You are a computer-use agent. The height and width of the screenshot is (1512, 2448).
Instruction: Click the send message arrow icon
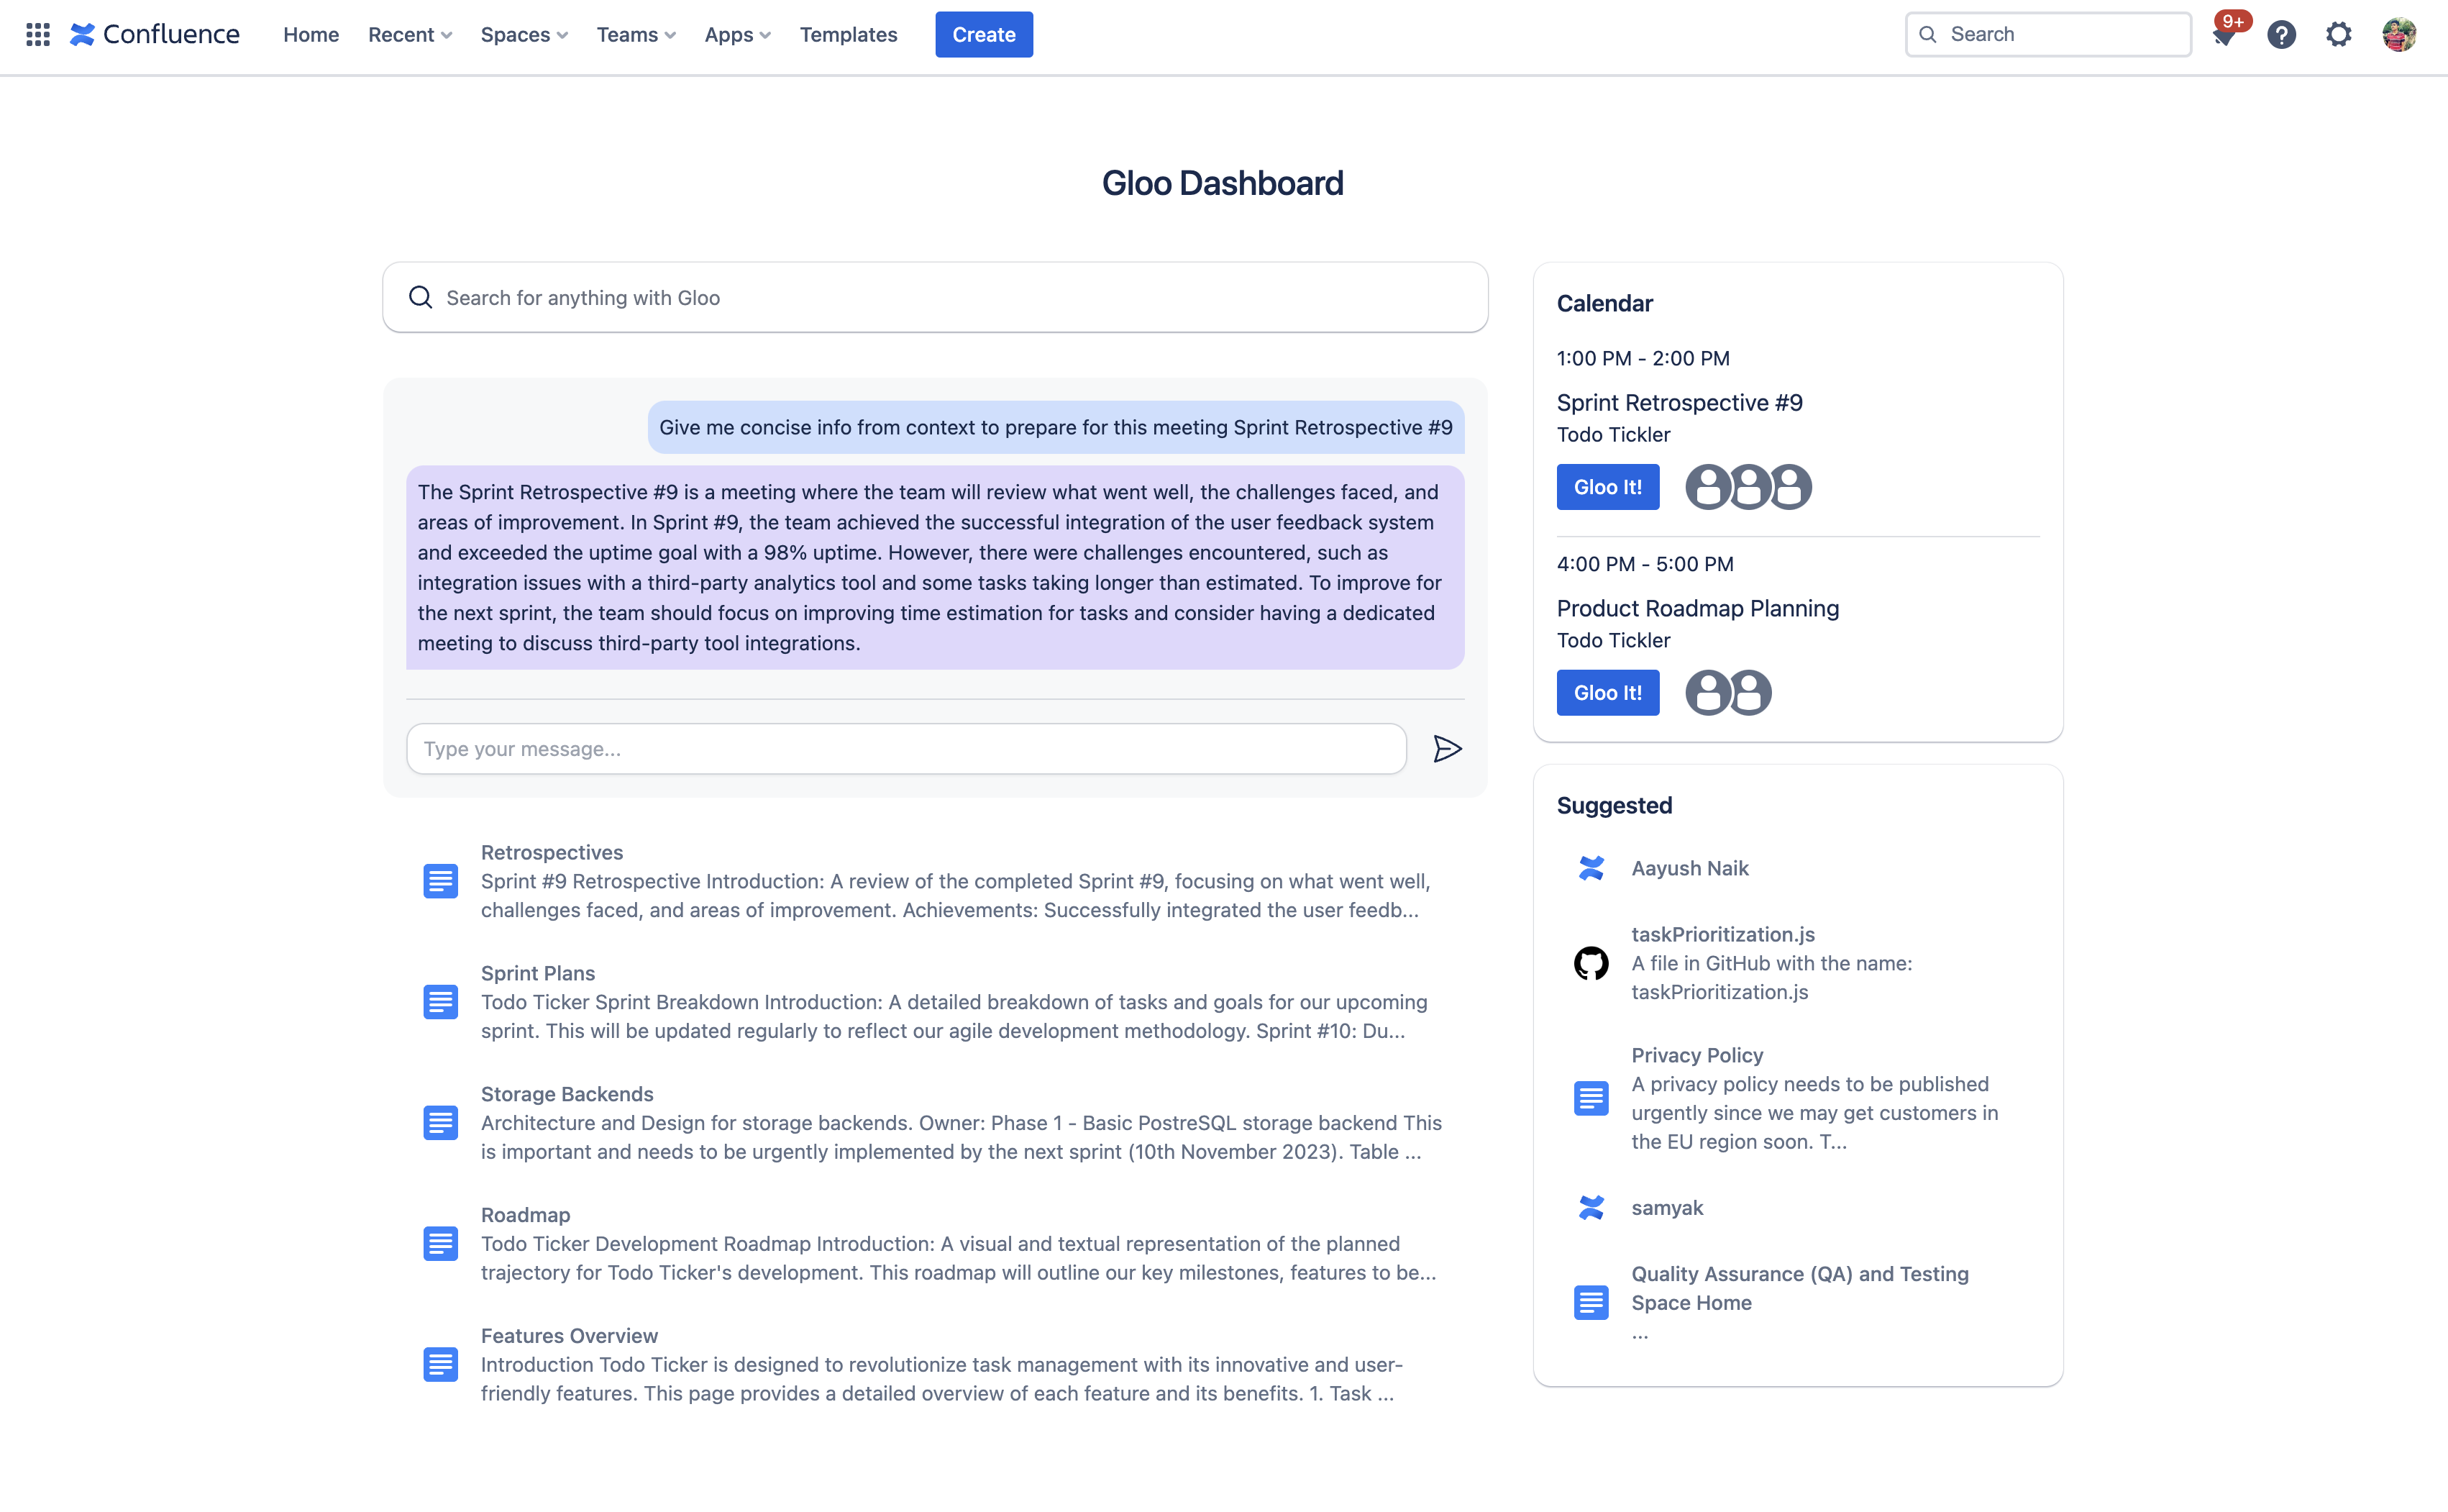tap(1446, 749)
